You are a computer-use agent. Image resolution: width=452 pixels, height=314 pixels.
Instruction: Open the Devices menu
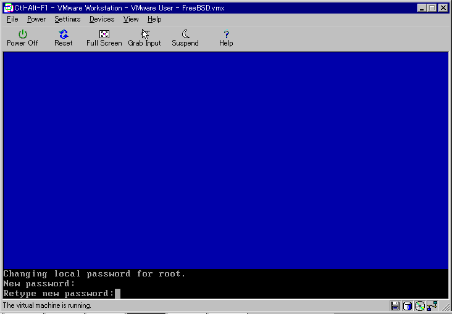pos(102,19)
